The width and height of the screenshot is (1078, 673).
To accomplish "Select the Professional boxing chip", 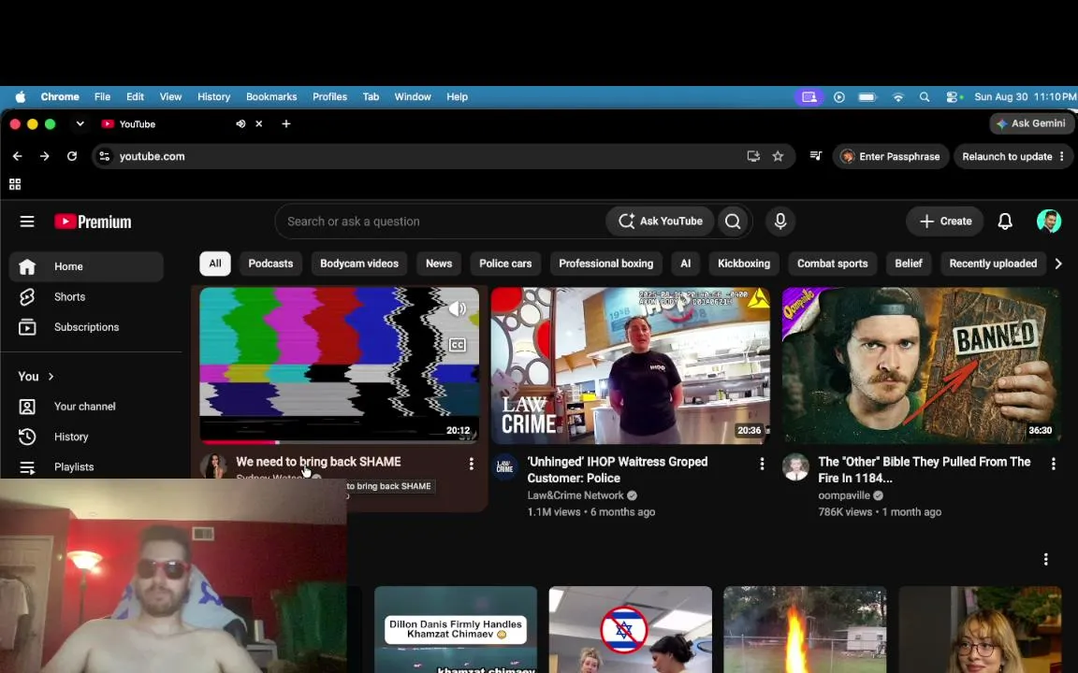I will pyautogui.click(x=605, y=264).
